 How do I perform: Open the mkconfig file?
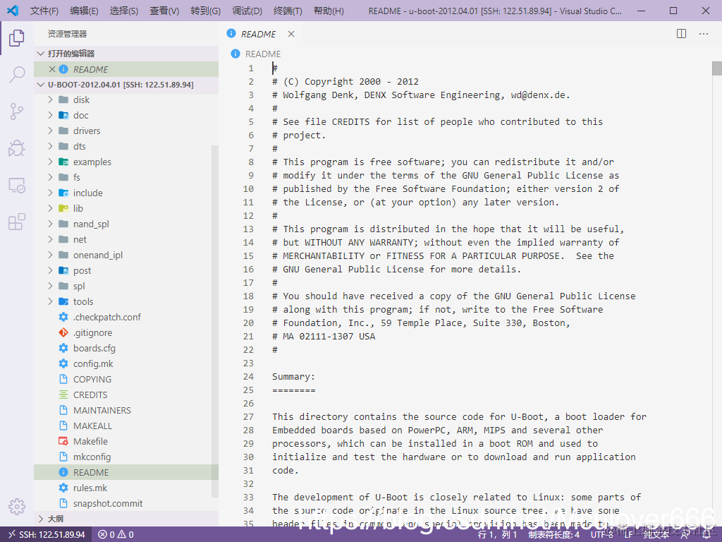(x=92, y=457)
